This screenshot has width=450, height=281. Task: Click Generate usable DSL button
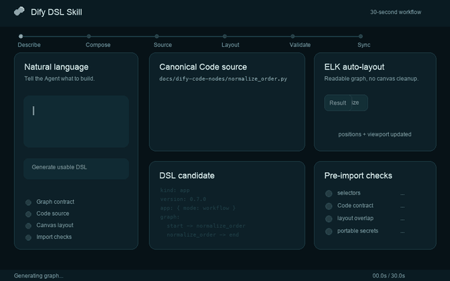point(76,169)
